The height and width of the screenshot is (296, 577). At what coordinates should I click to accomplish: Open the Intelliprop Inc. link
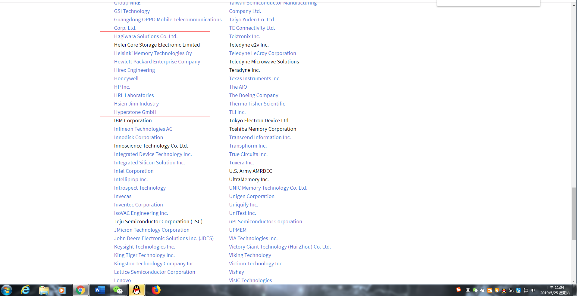coord(131,179)
